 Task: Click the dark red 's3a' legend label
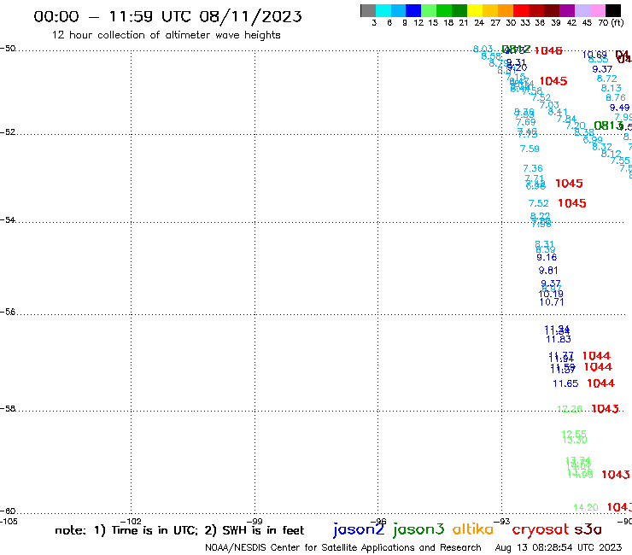(588, 529)
